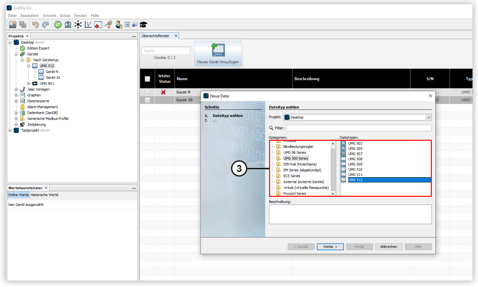Click the Weiter > button
The image size is (478, 287).
click(330, 247)
